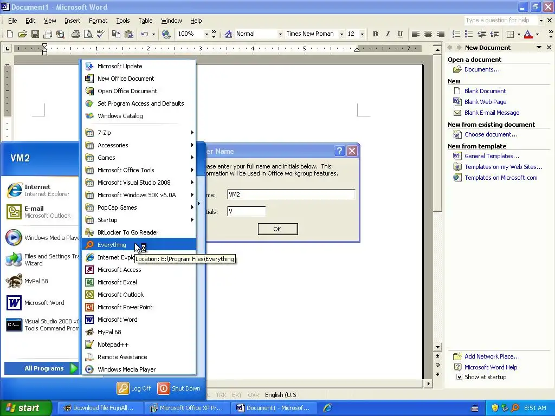Open Styles and Formatting icon
This screenshot has width=555, height=416.
[x=228, y=34]
